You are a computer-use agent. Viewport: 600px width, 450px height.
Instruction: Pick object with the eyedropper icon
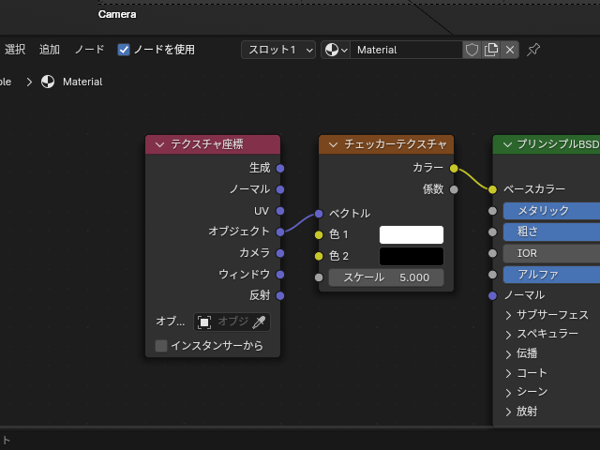(259, 322)
